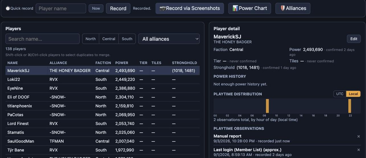This screenshot has width=366, height=158.
Task: Click the TFMAN alliance cell
Action: (x=57, y=141)
